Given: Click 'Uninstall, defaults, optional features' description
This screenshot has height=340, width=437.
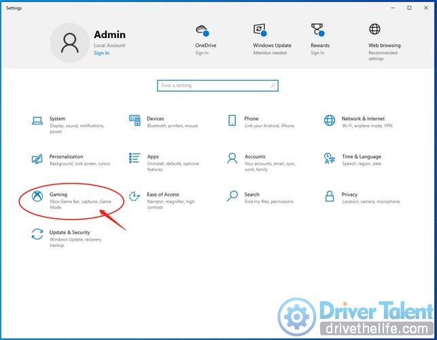Looking at the screenshot, I should click(173, 167).
